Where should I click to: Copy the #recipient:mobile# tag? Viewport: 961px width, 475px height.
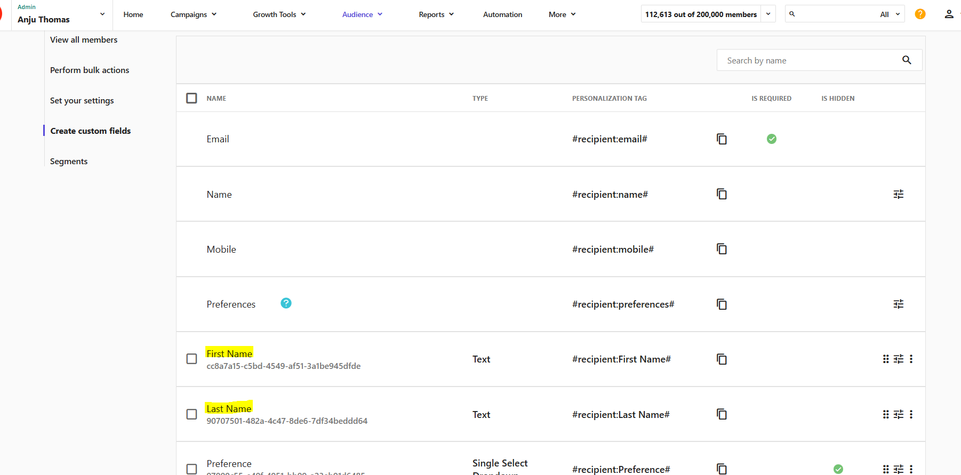[x=722, y=249]
